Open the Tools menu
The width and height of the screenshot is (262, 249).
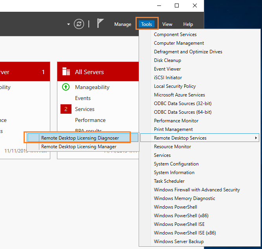tap(147, 24)
